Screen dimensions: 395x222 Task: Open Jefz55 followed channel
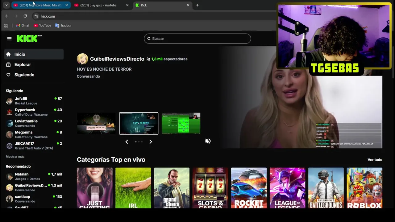pyautogui.click(x=34, y=101)
